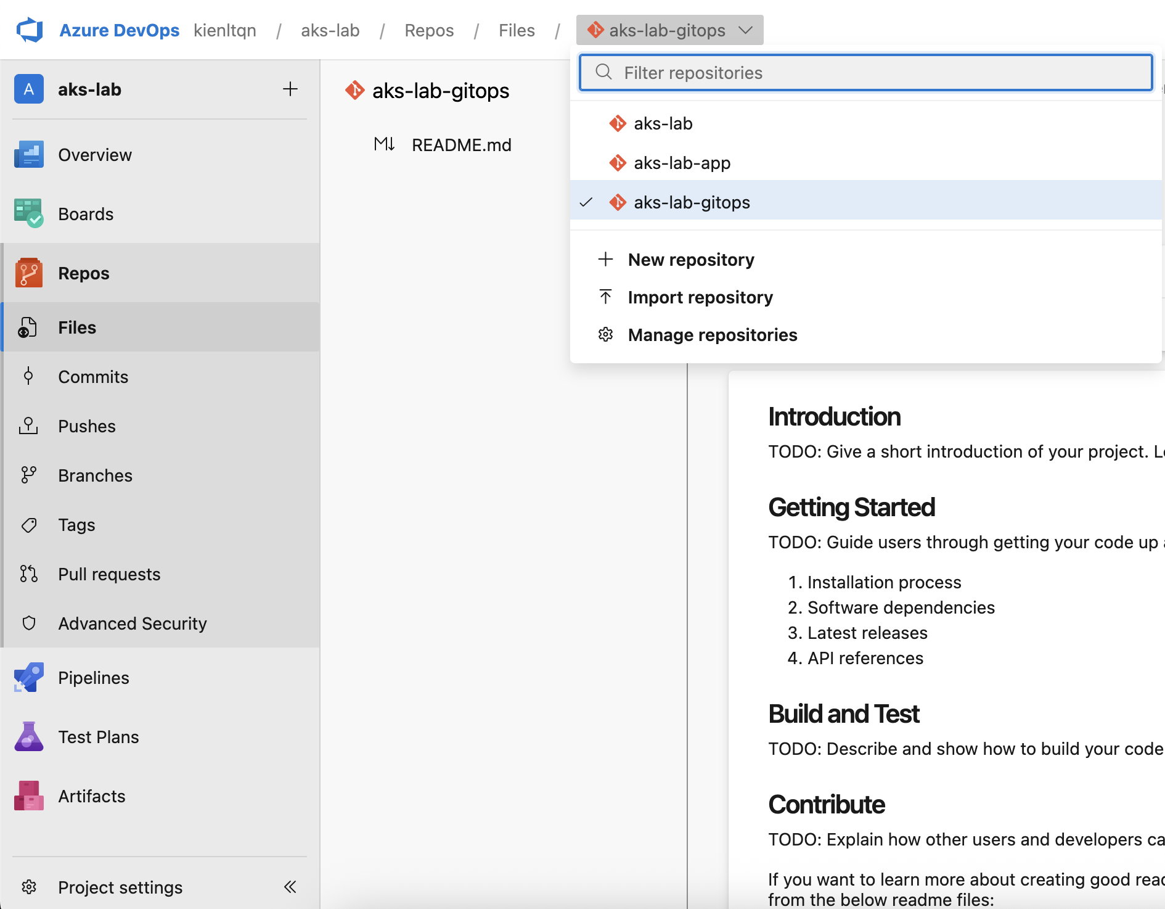The width and height of the screenshot is (1165, 909).
Task: Click the 'Latest releases' list item
Action: [x=867, y=633]
